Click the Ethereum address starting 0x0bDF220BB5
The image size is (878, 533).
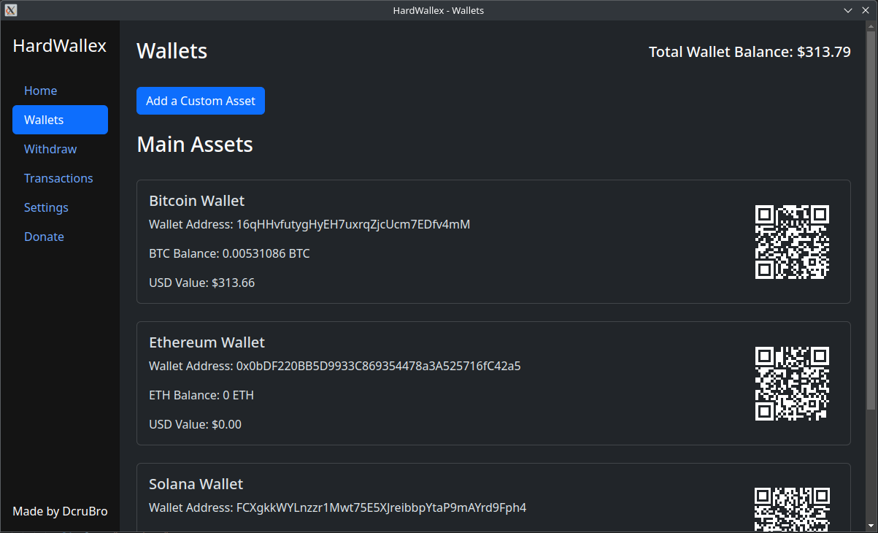click(x=378, y=366)
